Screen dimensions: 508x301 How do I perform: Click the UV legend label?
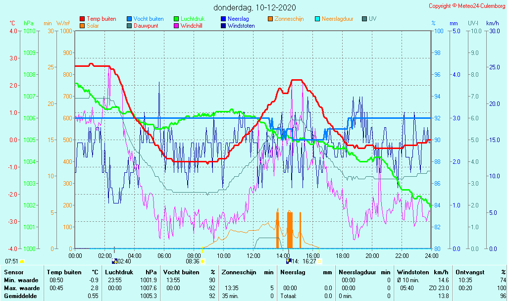[372, 19]
